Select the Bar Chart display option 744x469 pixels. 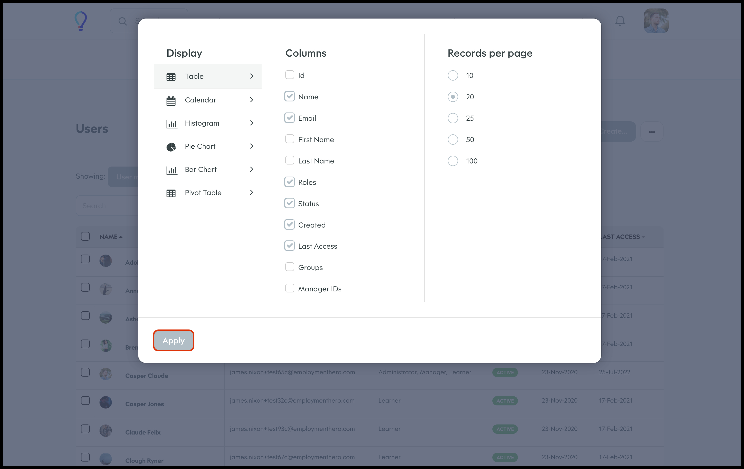coord(201,169)
